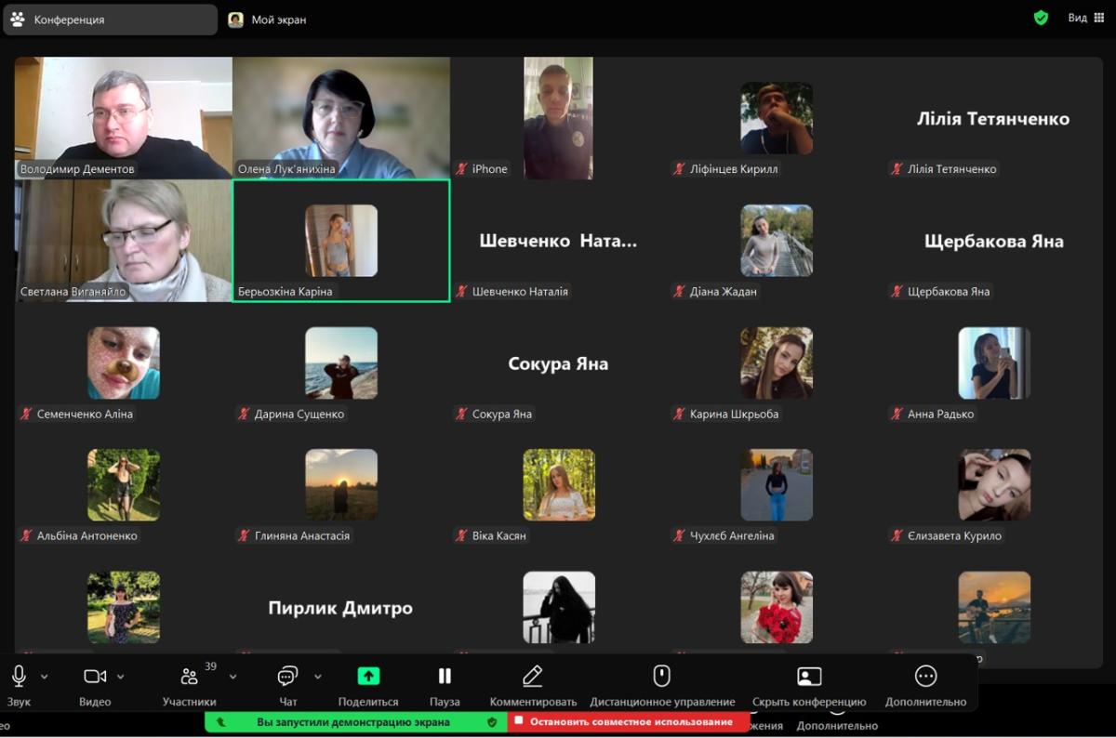Open the Вид layout button
Viewport: 1116px width, 738px height.
[1083, 18]
